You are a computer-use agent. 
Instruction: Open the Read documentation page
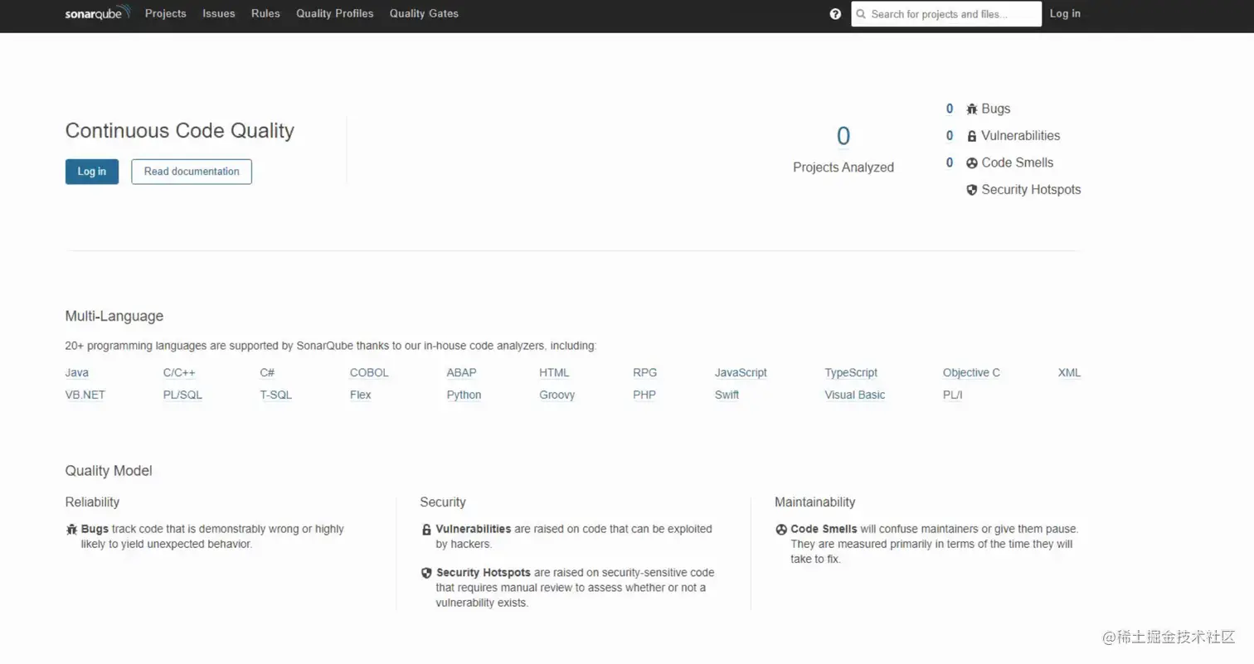tap(191, 172)
